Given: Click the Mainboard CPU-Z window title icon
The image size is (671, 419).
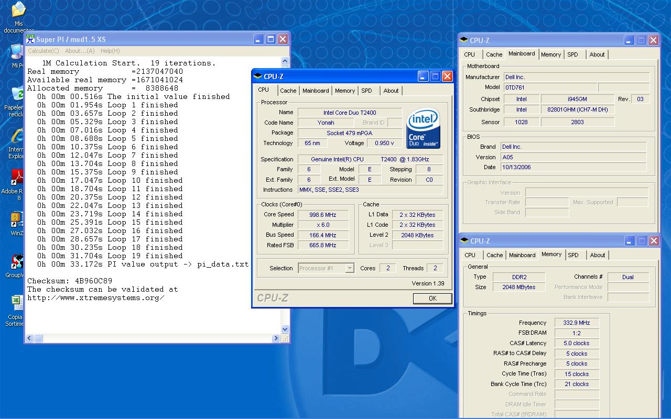Looking at the screenshot, I should click(x=464, y=40).
